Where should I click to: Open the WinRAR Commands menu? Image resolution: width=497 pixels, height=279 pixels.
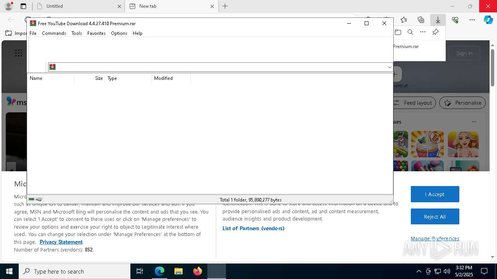point(54,33)
